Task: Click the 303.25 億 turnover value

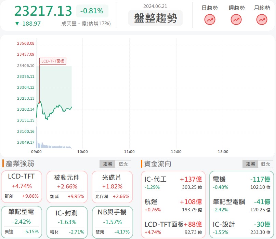Action: pyautogui.click(x=192, y=187)
